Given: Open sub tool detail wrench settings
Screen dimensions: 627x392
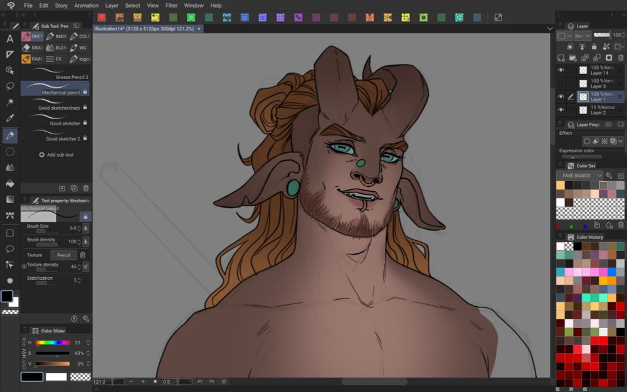Looking at the screenshot, I should pos(85,319).
